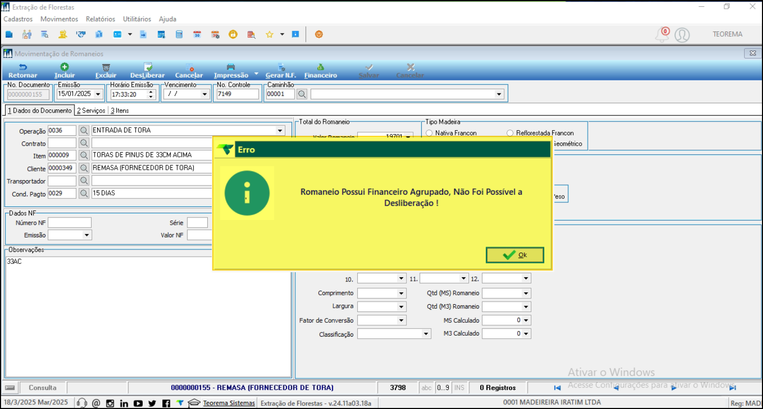Click the Retornar toolbar button
The image size is (763, 409).
23,71
